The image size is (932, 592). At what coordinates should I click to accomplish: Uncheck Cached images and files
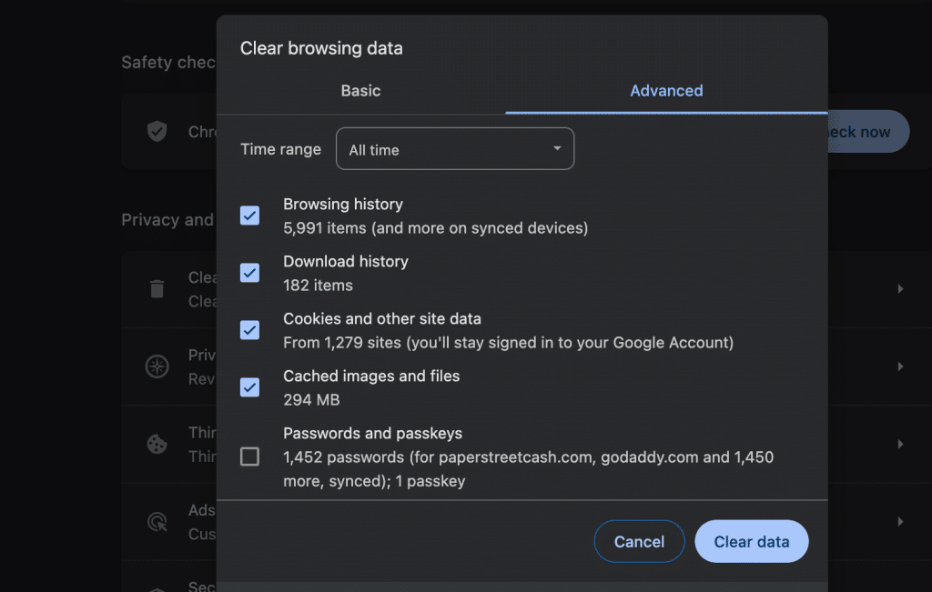point(249,387)
